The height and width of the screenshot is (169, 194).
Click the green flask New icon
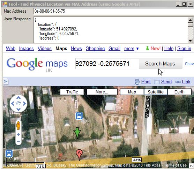point(147,48)
